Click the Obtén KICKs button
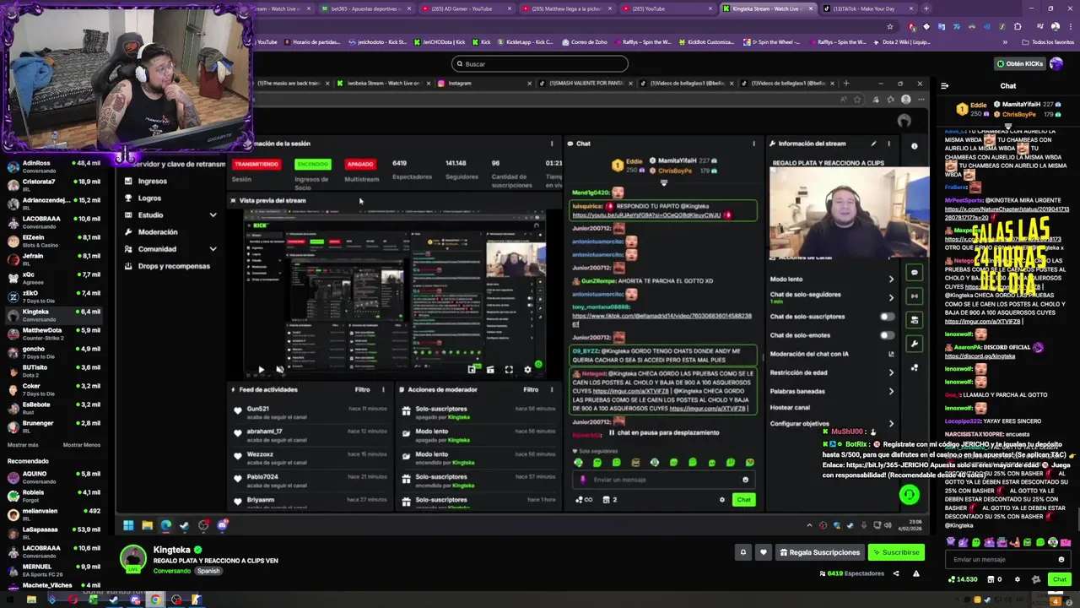Viewport: 1080px width, 608px height. click(1019, 63)
